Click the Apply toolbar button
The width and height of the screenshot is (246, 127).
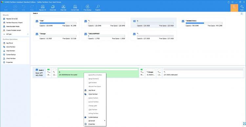point(6,8)
